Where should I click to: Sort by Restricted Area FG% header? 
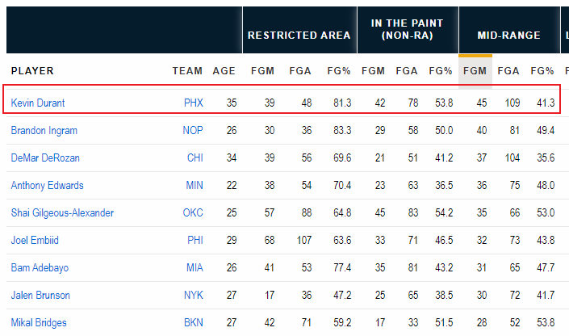338,71
